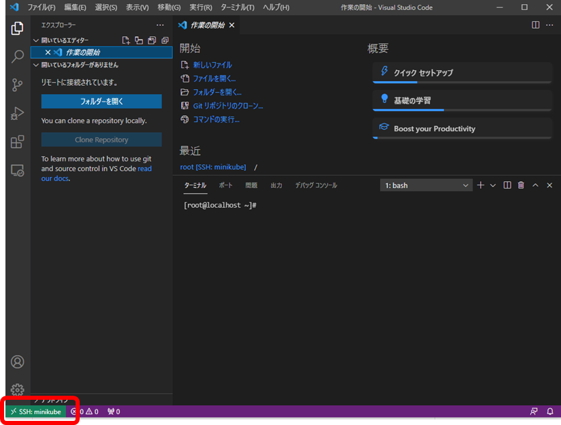
Task: Click the Clone Repository button
Action: tap(101, 140)
